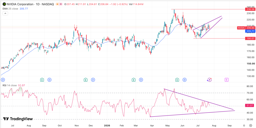Open the earnings E marker from late May 2026

tap(177, 80)
